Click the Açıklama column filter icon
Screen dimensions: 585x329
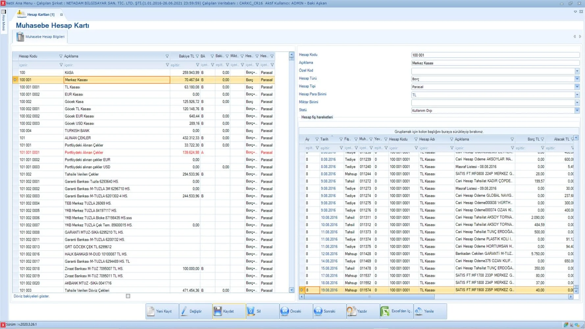pos(167,56)
